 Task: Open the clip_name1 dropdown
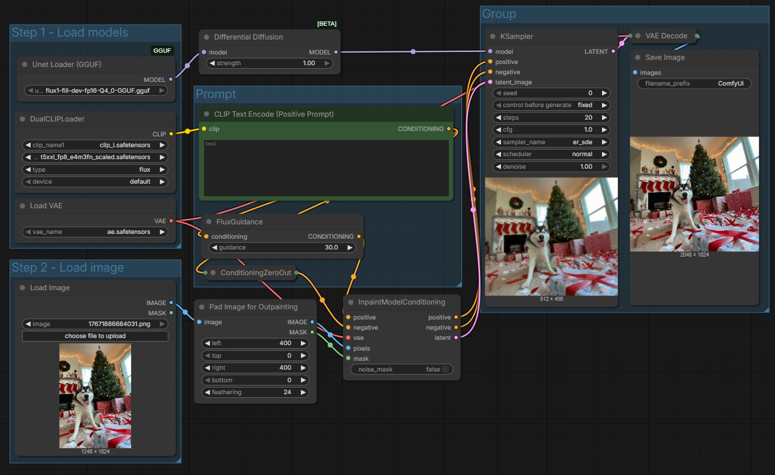95,145
